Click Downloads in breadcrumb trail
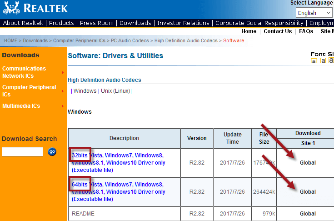This screenshot has width=334, height=221. [x=35, y=40]
